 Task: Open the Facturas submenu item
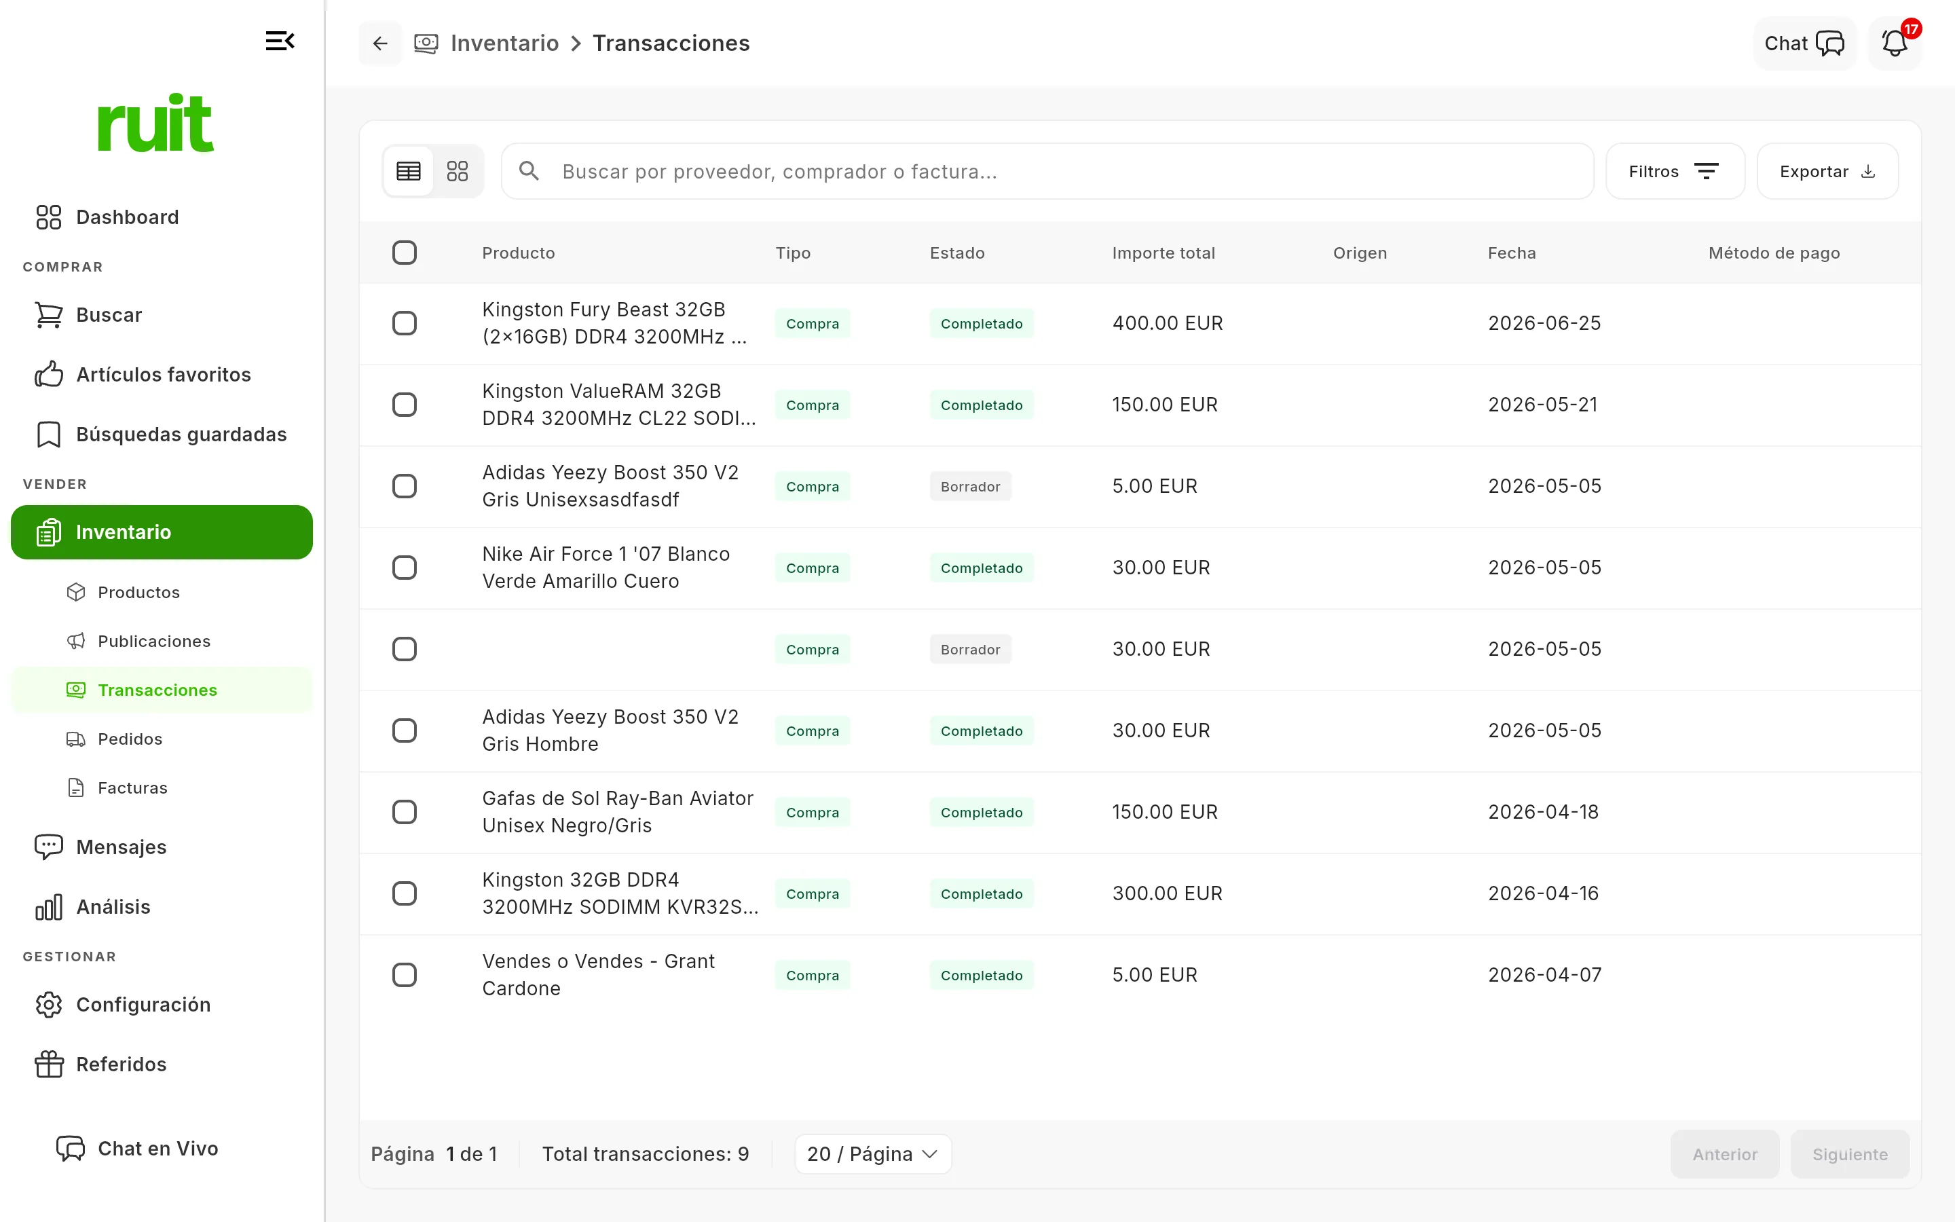(162, 788)
